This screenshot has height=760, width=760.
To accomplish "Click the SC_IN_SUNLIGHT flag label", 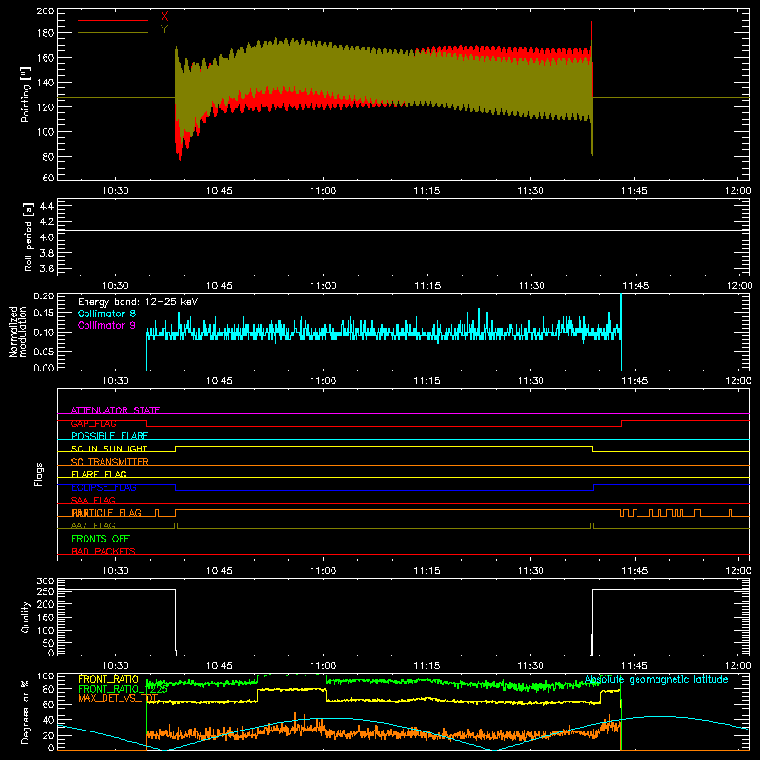I will coord(109,448).
